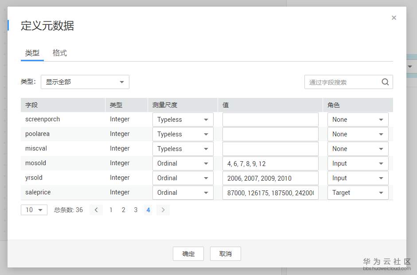The height and width of the screenshot is (275, 417).
Task: Go to next page arrow
Action: click(163, 210)
